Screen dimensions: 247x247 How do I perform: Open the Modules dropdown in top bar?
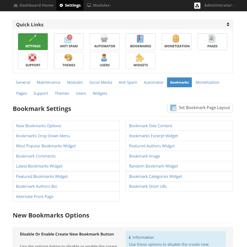point(99,5)
